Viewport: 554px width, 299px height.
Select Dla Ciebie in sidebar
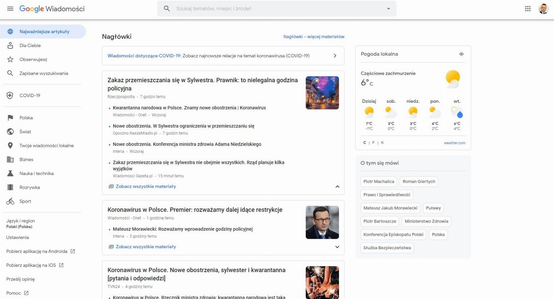coord(30,45)
